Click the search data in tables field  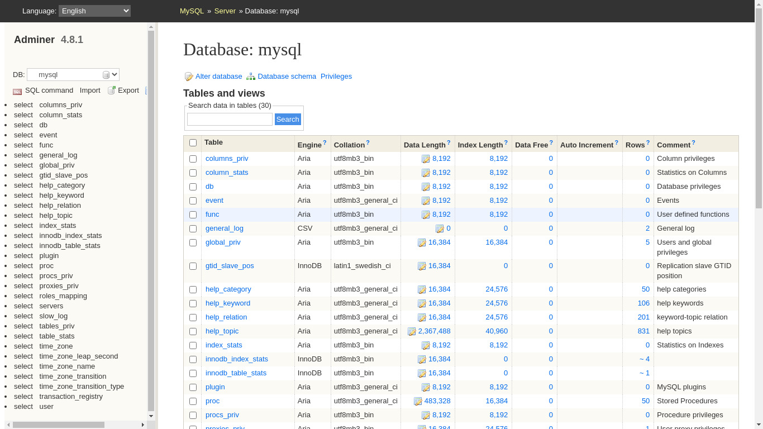click(230, 119)
